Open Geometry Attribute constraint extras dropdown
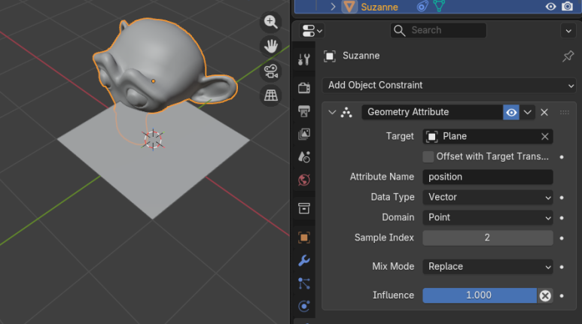 [x=528, y=112]
